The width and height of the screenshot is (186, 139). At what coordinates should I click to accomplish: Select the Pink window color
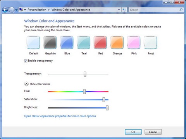pyautogui.click(x=134, y=42)
